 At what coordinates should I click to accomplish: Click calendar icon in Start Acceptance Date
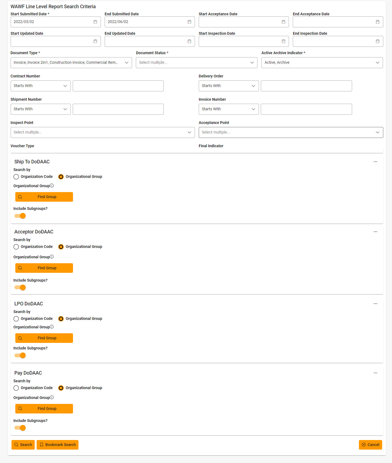283,22
